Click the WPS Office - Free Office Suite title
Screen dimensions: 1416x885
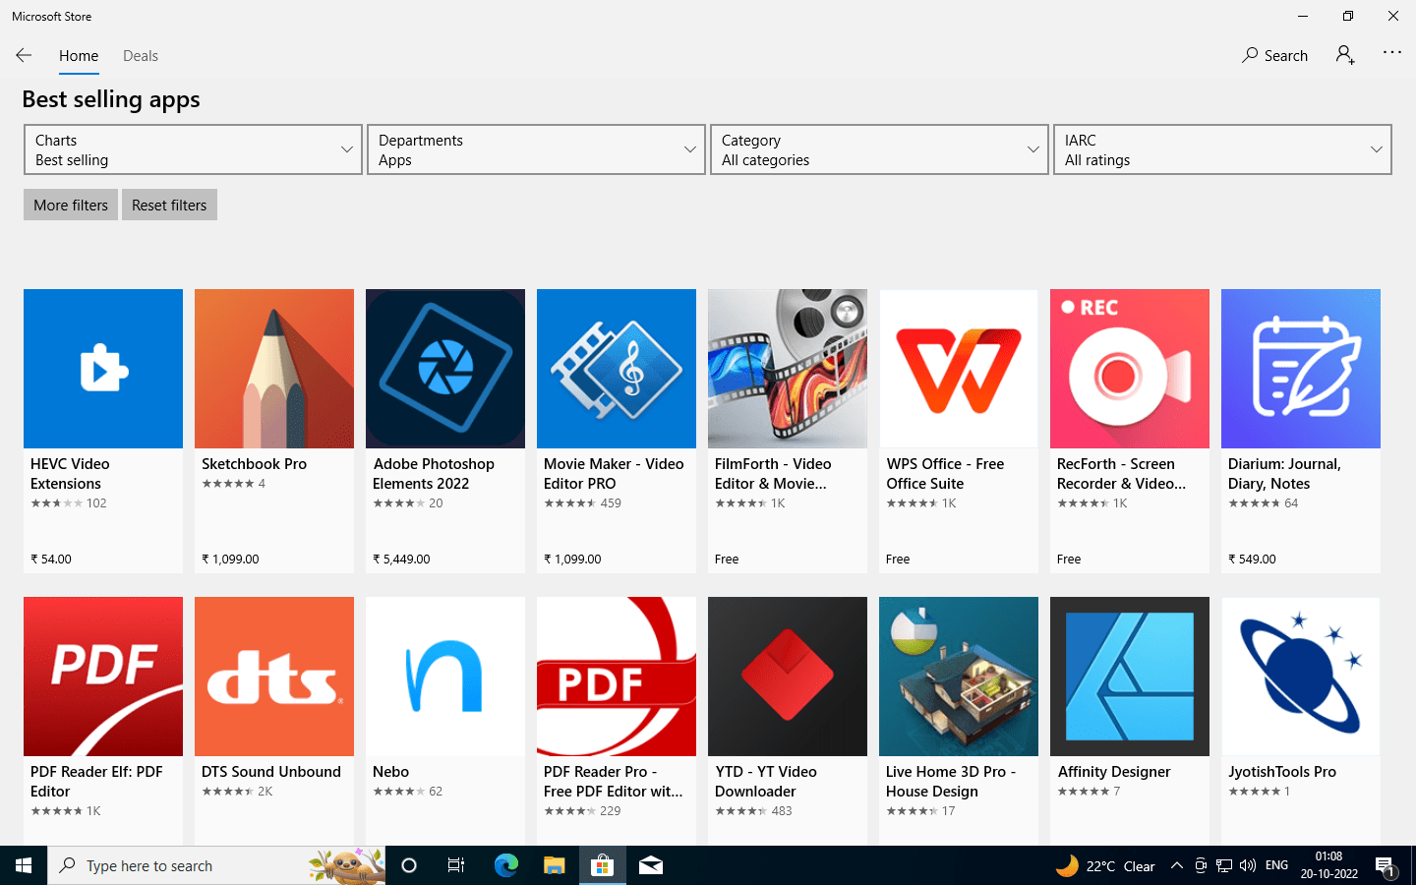[x=945, y=474]
